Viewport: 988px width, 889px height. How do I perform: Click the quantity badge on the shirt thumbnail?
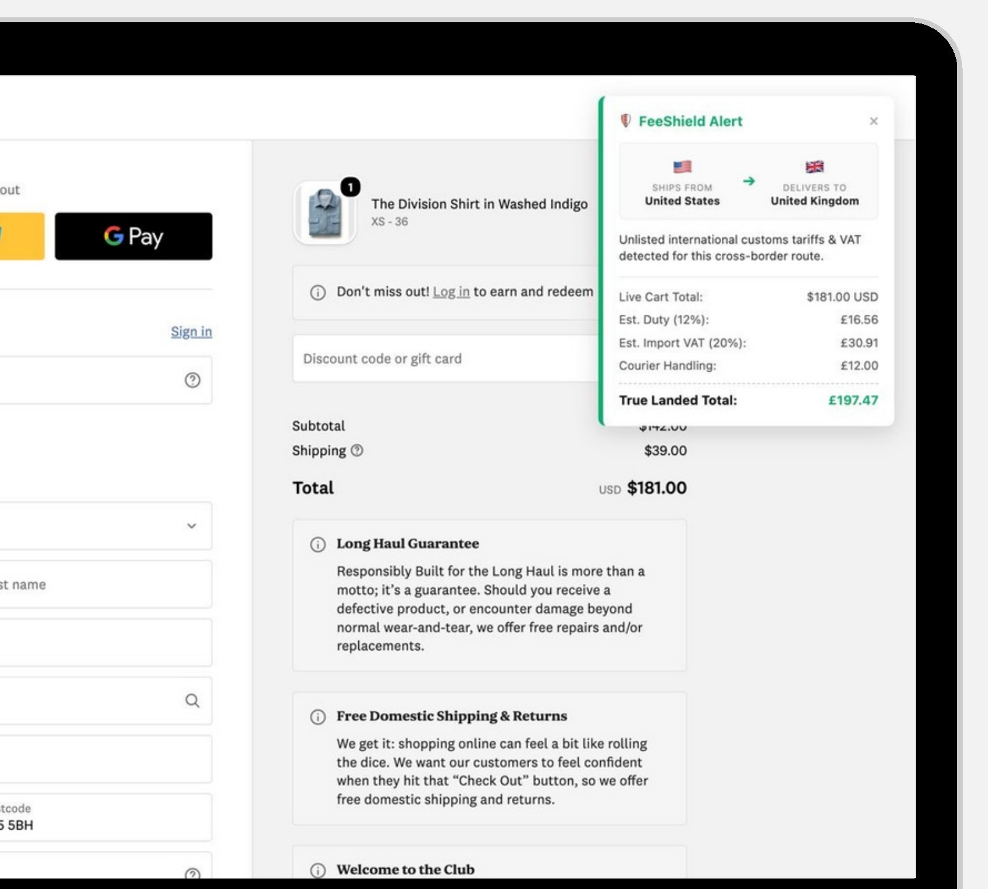click(x=350, y=186)
